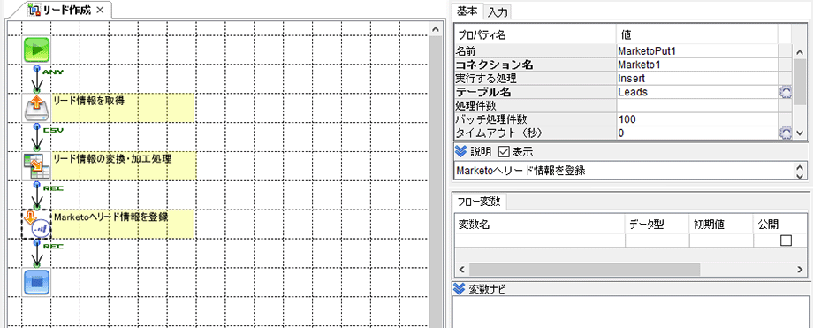Viewport: 813px width, 328px height.
Task: Select the タイムアウト（秒） property label
Action: point(536,133)
